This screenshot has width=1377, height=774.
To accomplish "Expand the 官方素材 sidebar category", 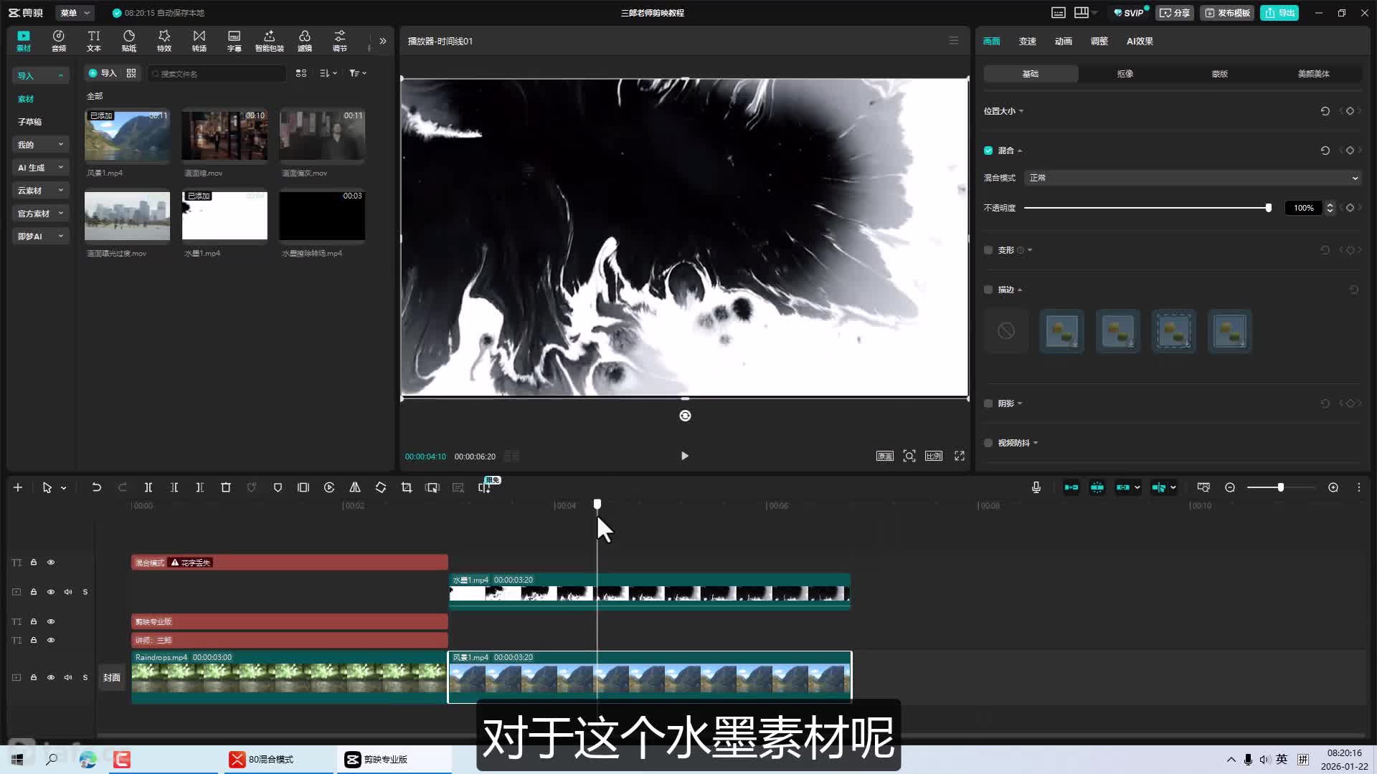I will 40,214.
